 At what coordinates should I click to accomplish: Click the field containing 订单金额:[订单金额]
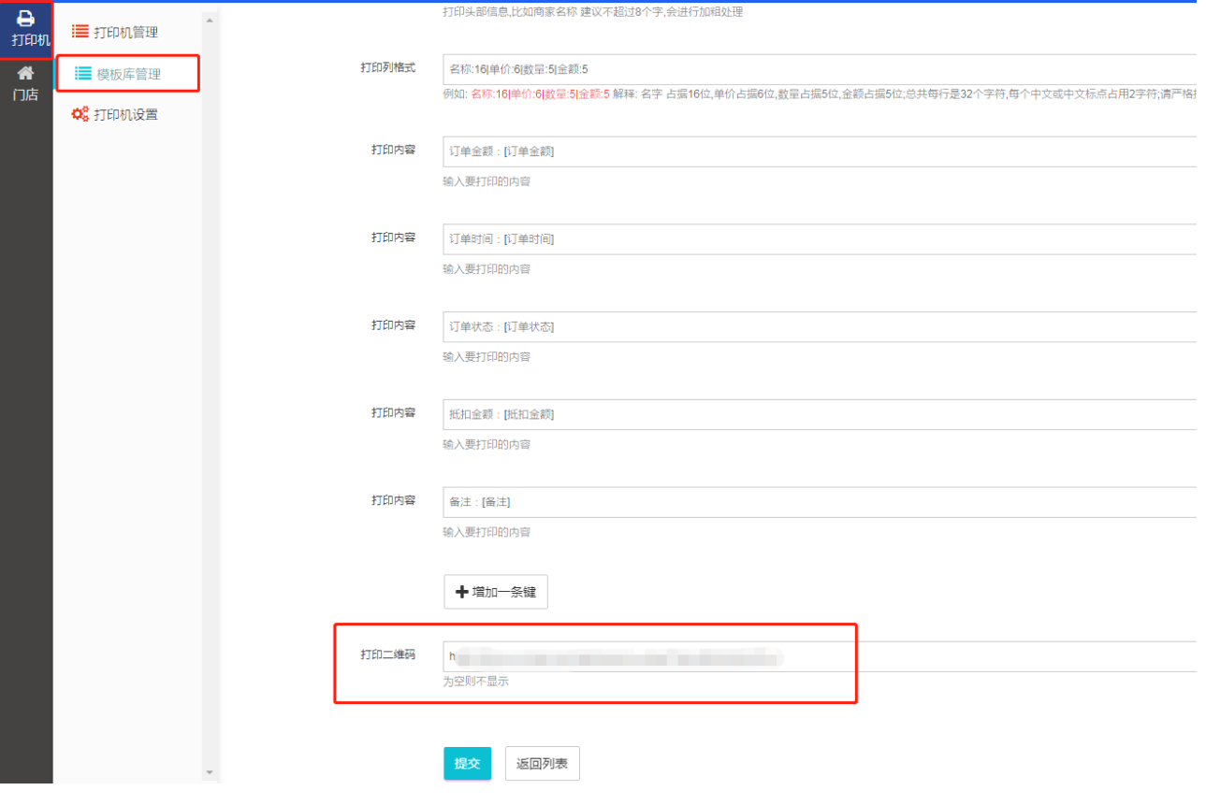821,151
